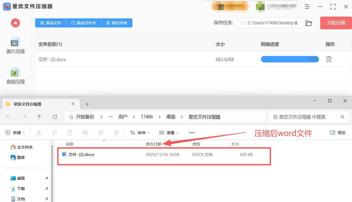Viewport: 352px width, 202px height.
Task: Browse the save directory folder icon
Action: click(309, 23)
